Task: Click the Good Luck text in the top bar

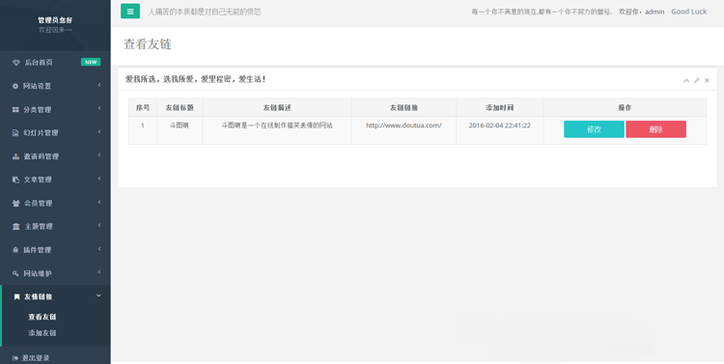Action: [689, 12]
